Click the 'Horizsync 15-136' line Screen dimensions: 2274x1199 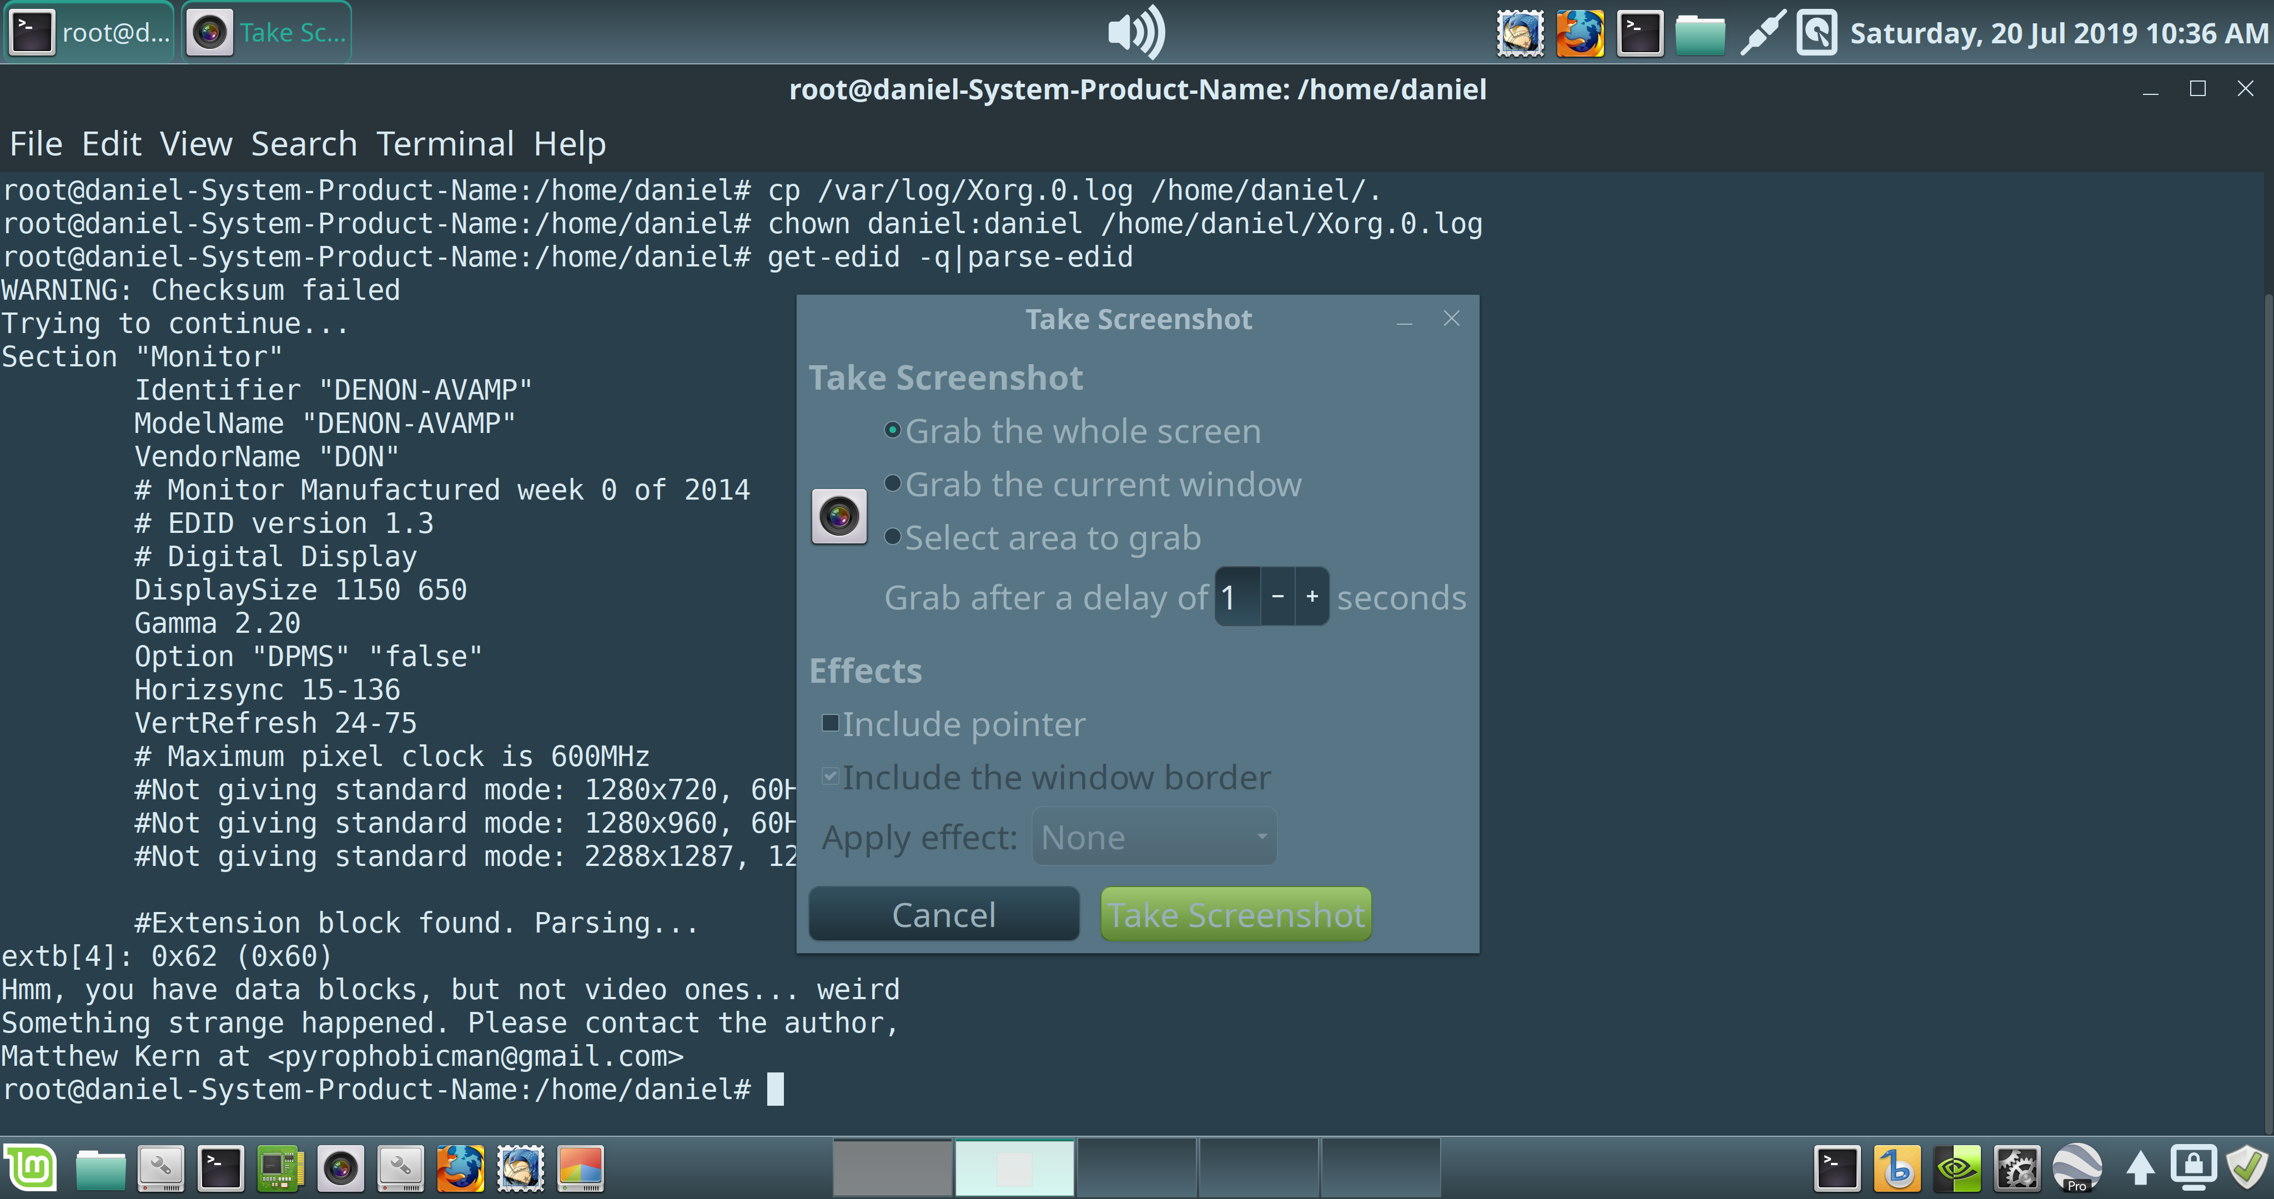(268, 689)
